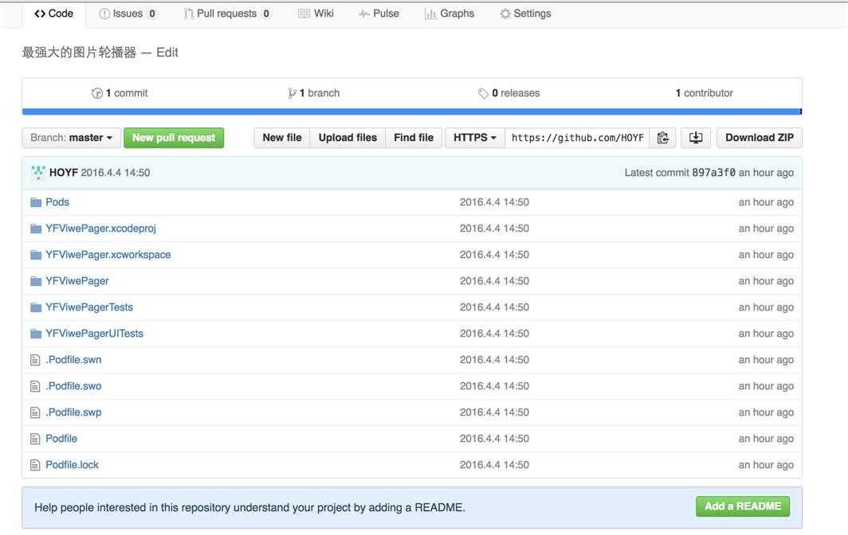Screen dimensions: 848x535
Task: Select the repository clone URL field
Action: point(578,138)
